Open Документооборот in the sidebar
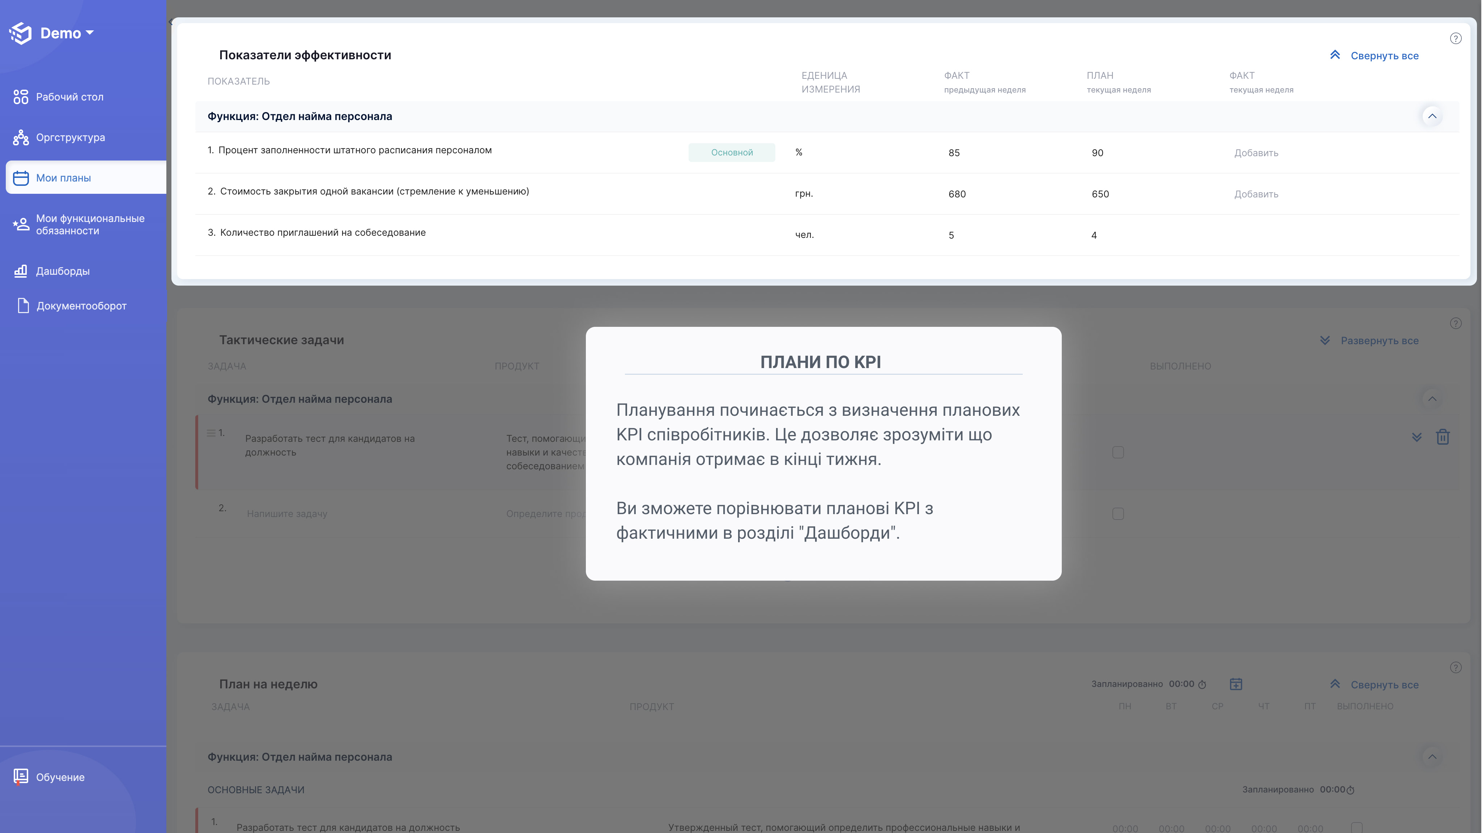The height and width of the screenshot is (833, 1482). (x=81, y=306)
